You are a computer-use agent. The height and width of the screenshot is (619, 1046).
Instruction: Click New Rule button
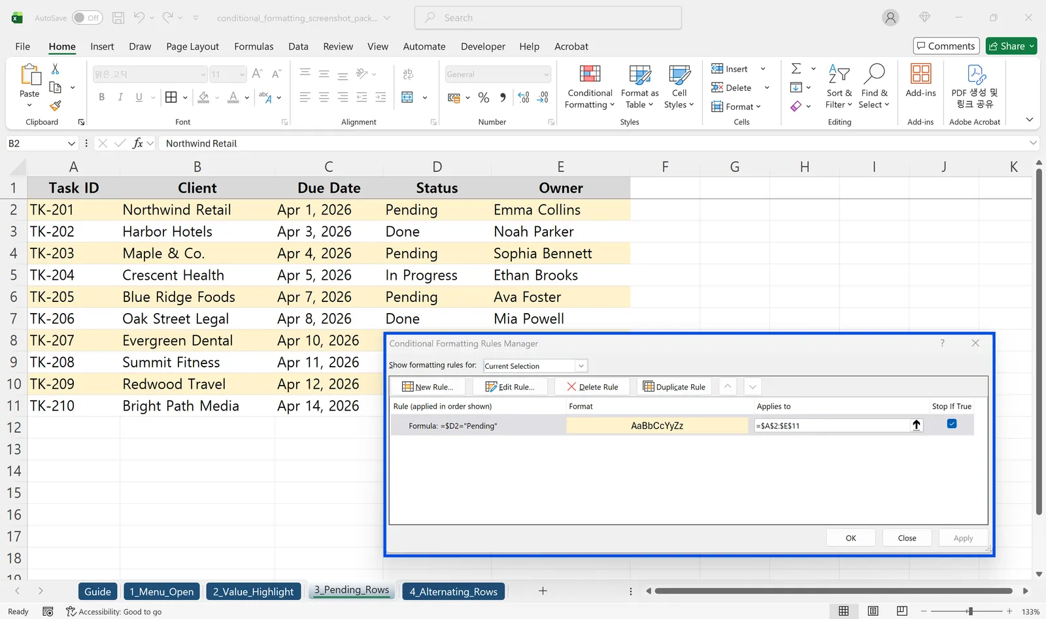(x=428, y=387)
